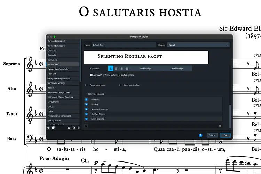Click O salutaris hostia score title
261x174 pixels.
coord(140,12)
